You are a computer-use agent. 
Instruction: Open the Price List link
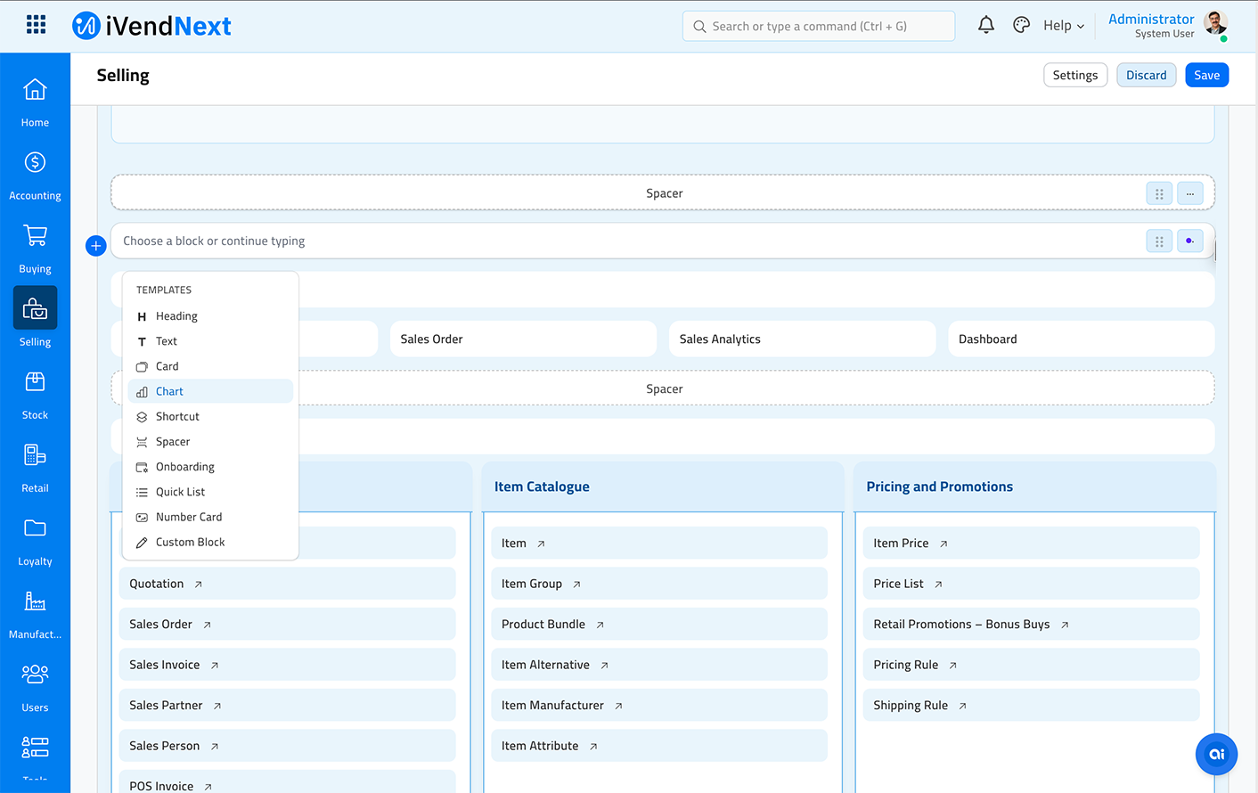(x=1031, y=584)
